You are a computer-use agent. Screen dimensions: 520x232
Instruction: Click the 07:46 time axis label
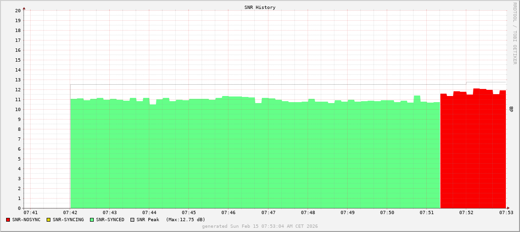[x=228, y=213]
